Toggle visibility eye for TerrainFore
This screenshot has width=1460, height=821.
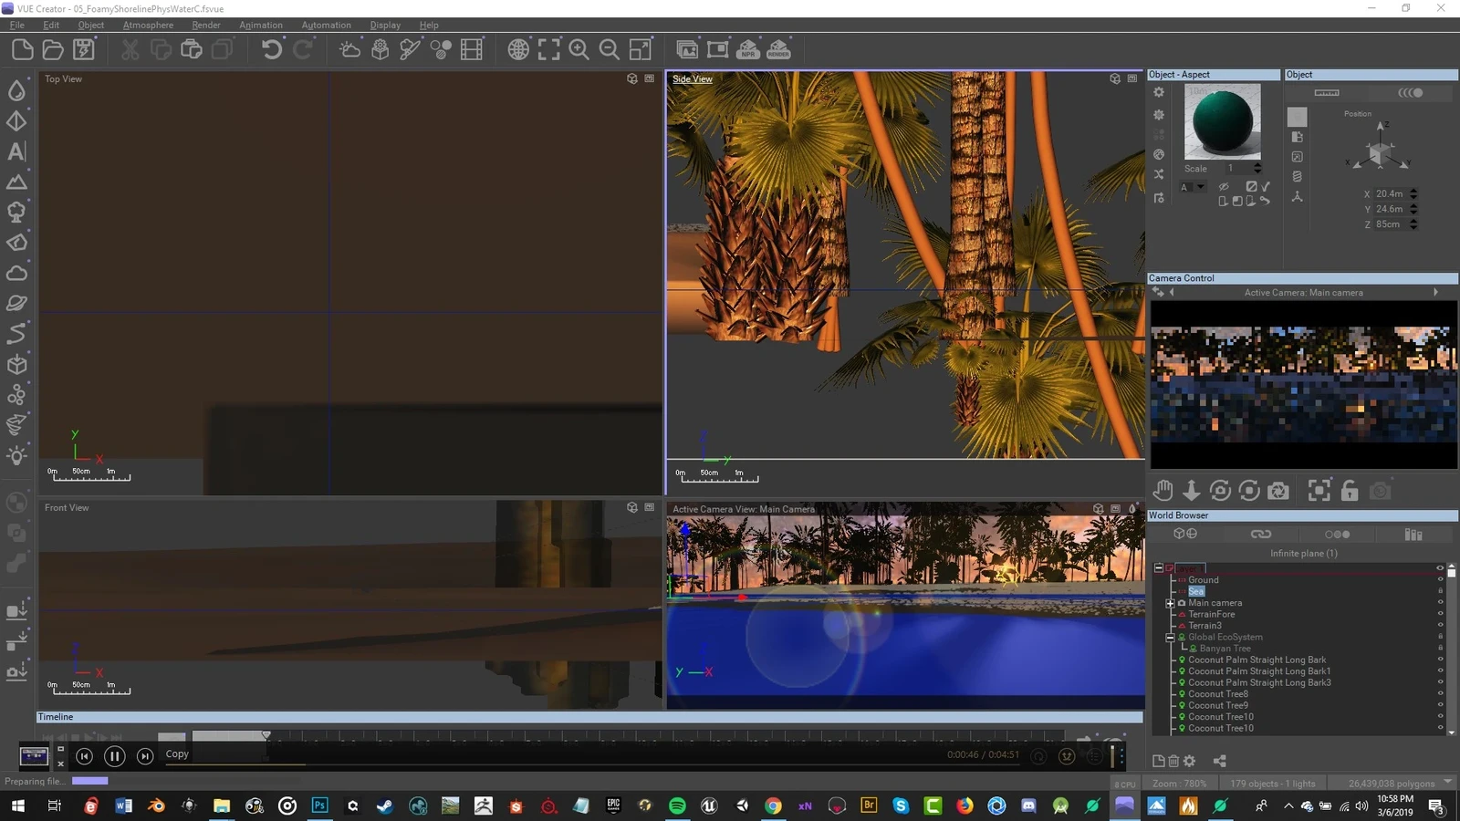1441,614
